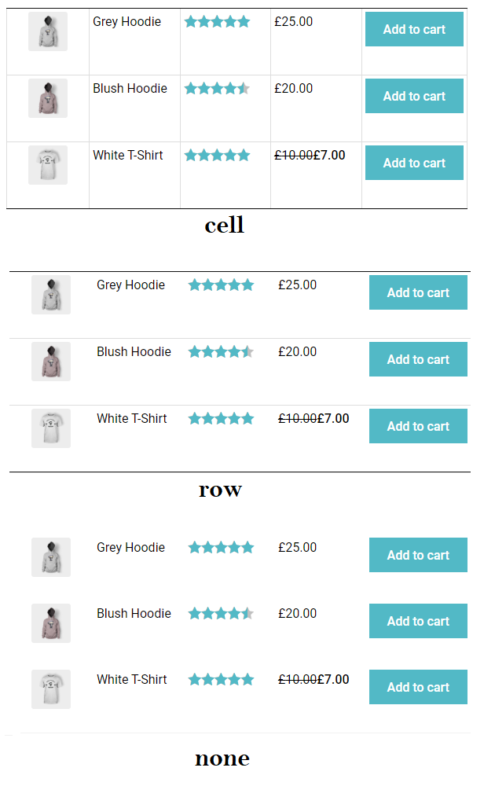484x786 pixels.
Task: Click Blush Hoodie star rating in cell table
Action: tap(217, 89)
